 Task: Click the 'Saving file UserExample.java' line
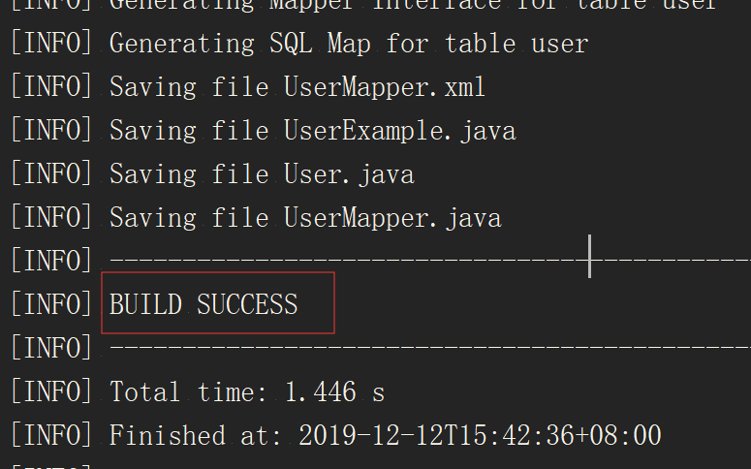pos(264,131)
